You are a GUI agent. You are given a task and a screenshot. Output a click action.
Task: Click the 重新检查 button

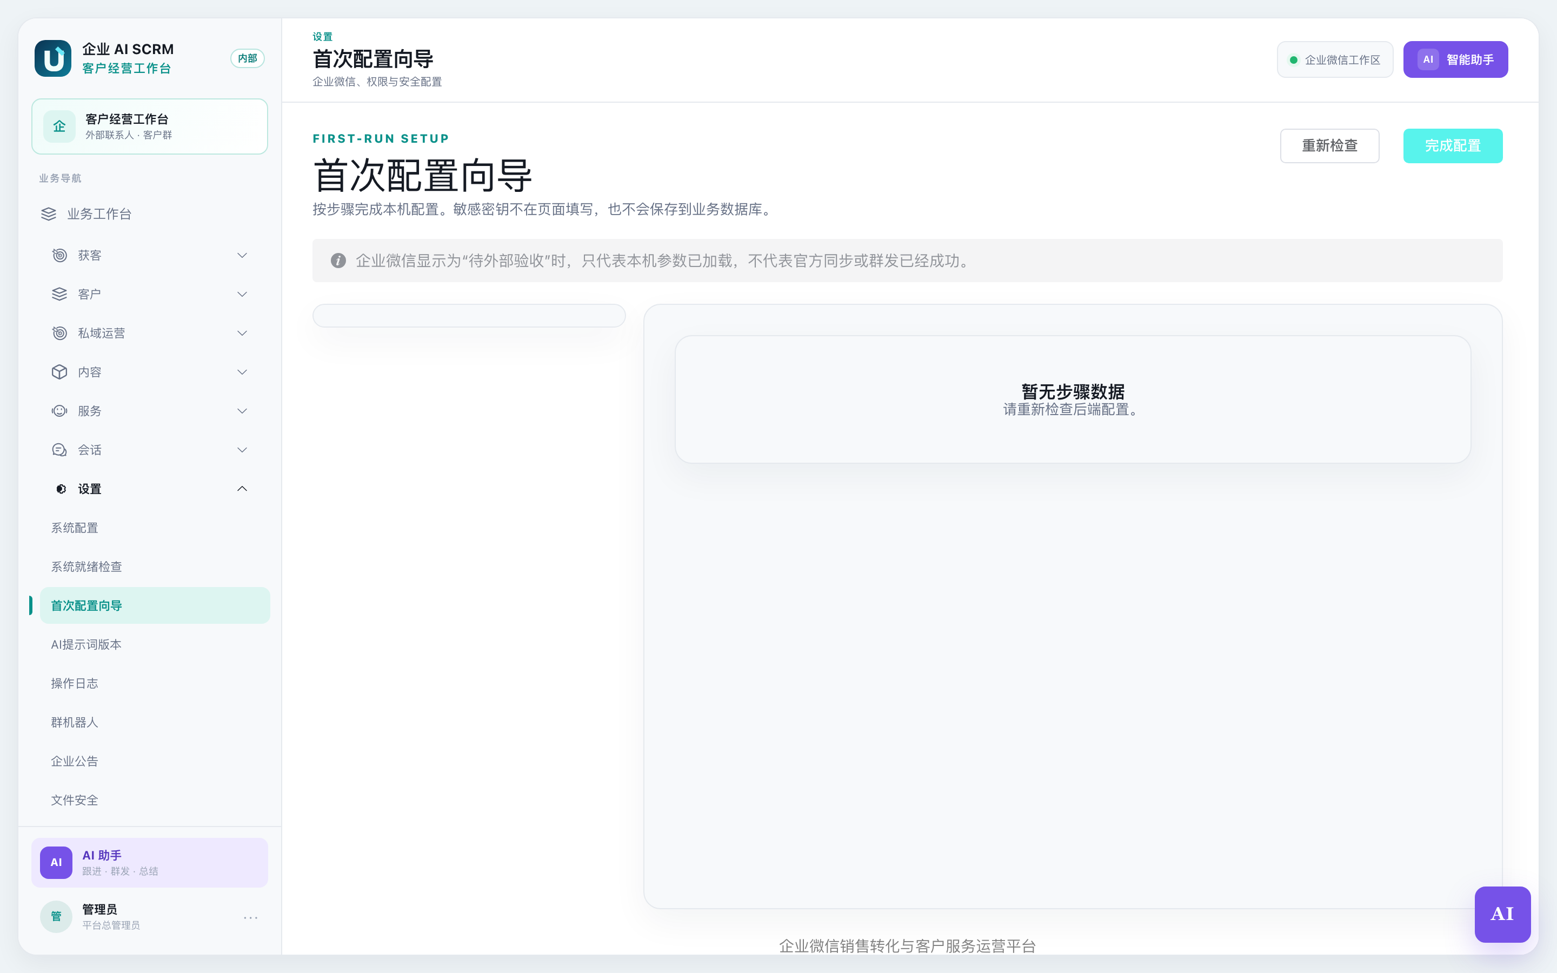point(1329,146)
